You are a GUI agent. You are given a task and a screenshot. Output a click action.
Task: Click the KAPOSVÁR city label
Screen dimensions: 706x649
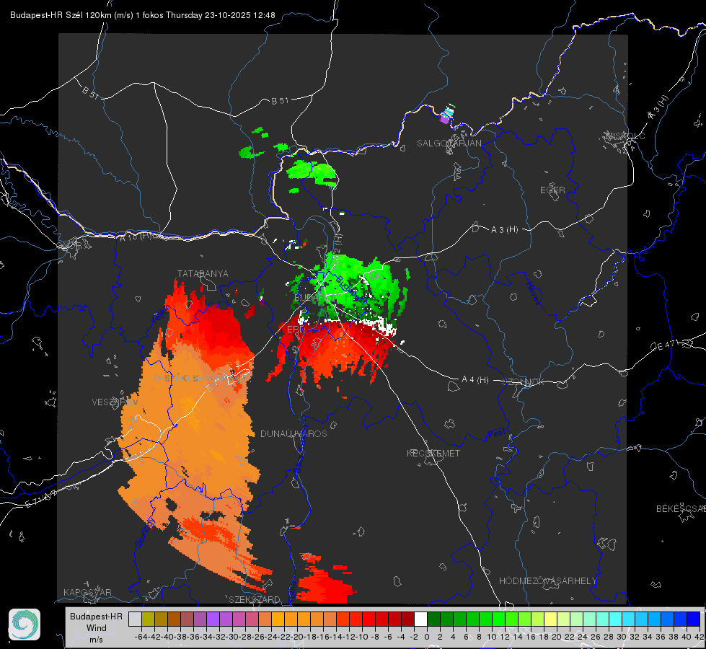[87, 592]
